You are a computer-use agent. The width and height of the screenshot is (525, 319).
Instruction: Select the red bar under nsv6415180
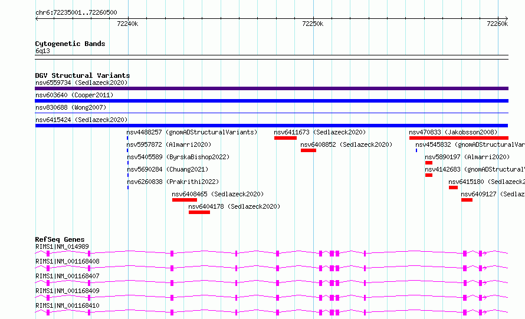454,188
